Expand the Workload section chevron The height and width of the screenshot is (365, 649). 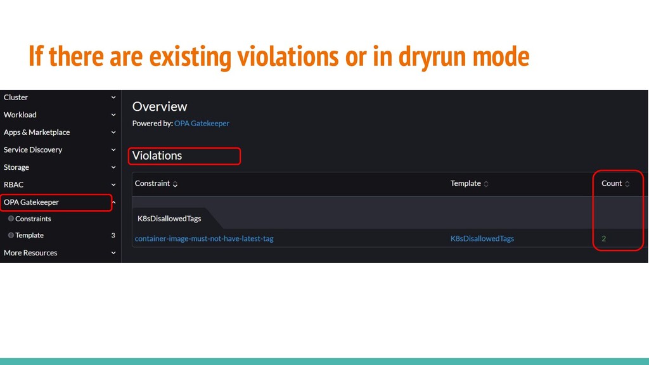(113, 115)
